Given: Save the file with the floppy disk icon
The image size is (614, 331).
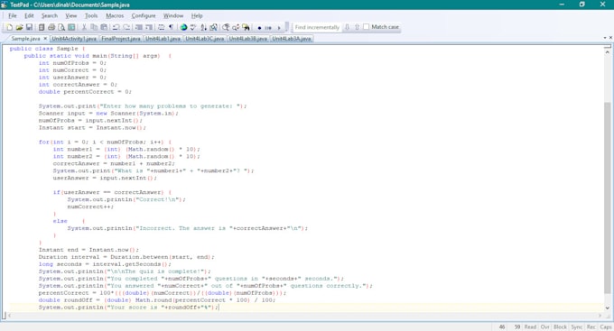Looking at the screenshot, I should (29, 27).
